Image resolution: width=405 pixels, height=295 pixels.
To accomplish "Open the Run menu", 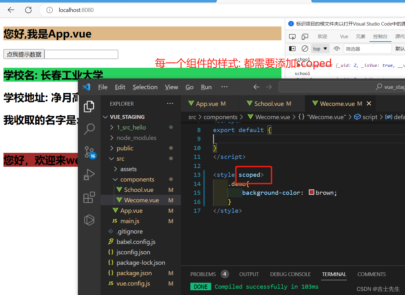I will [206, 87].
